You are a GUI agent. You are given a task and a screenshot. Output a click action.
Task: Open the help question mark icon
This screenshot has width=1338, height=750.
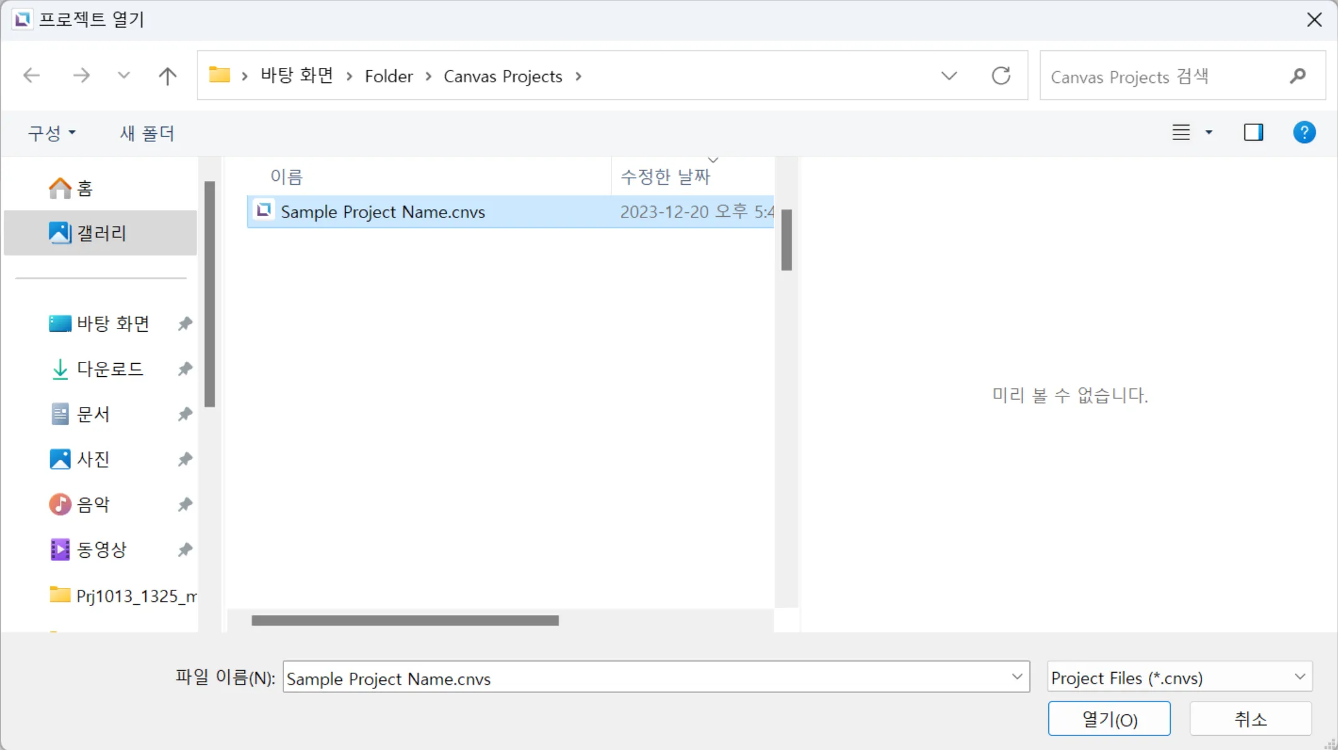point(1304,133)
